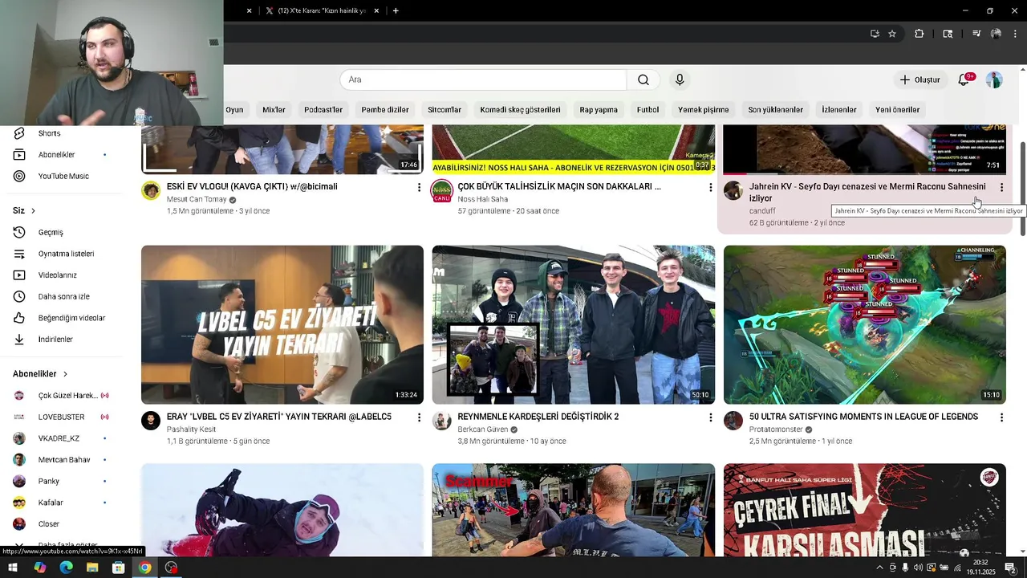Screen dimensions: 1027x578
Task: Open more options for ERAY LVBEL C5 video
Action: [419, 417]
